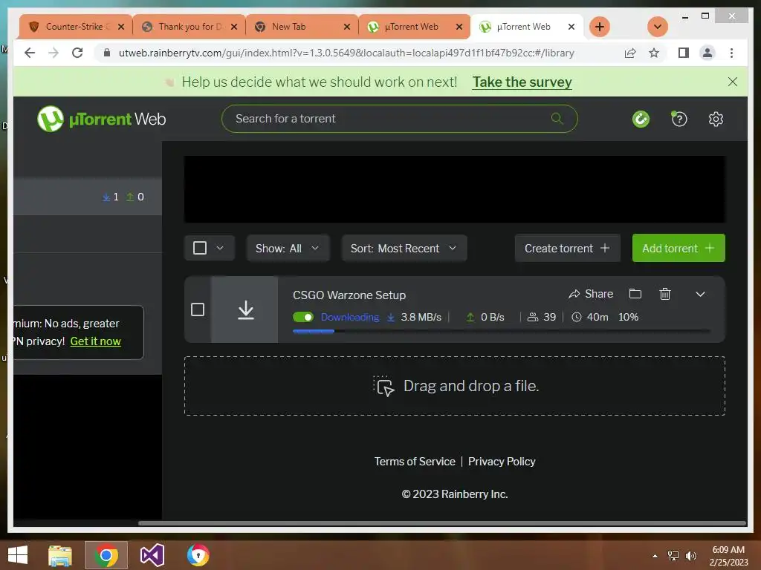The height and width of the screenshot is (570, 761).
Task: Click Create torrent button
Action: (x=567, y=248)
